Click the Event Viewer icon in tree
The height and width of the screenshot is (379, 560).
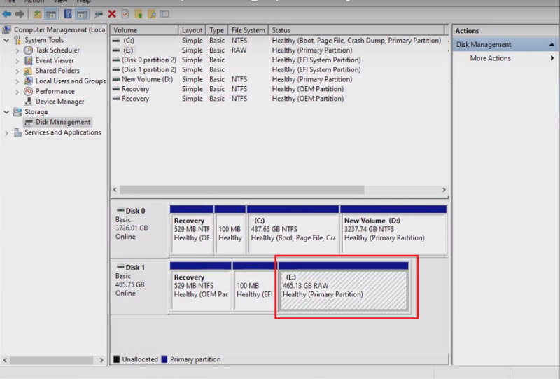(29, 61)
